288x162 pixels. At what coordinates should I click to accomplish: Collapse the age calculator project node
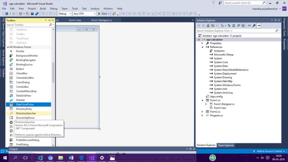[199, 40]
